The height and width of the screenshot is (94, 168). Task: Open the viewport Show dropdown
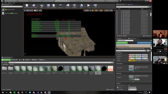[x=40, y=10]
